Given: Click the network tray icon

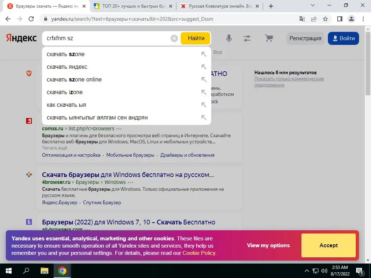Looking at the screenshot, I should tap(316, 271).
